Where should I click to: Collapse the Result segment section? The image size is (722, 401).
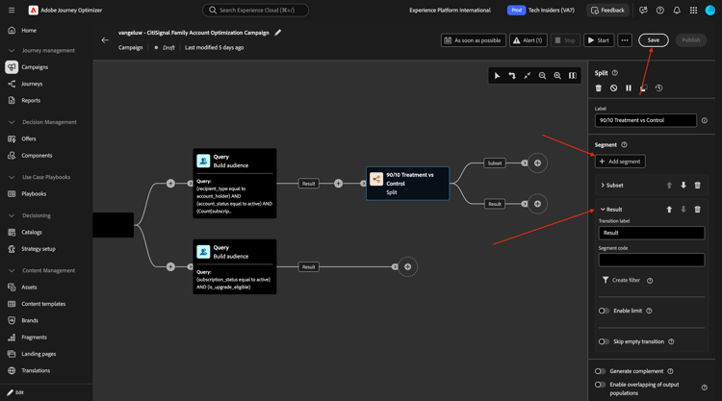click(603, 210)
